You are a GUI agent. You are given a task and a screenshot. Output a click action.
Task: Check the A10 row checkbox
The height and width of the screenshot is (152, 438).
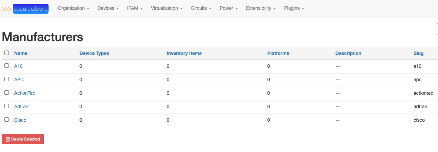point(7,66)
